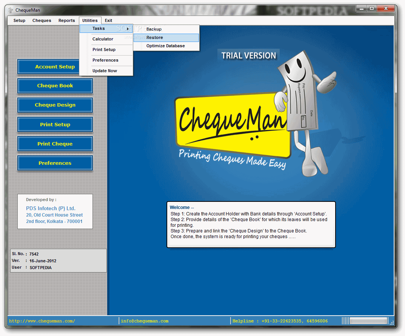This screenshot has height=336, width=405.
Task: Maximize the ChequeMan window
Action: [x=372, y=9]
